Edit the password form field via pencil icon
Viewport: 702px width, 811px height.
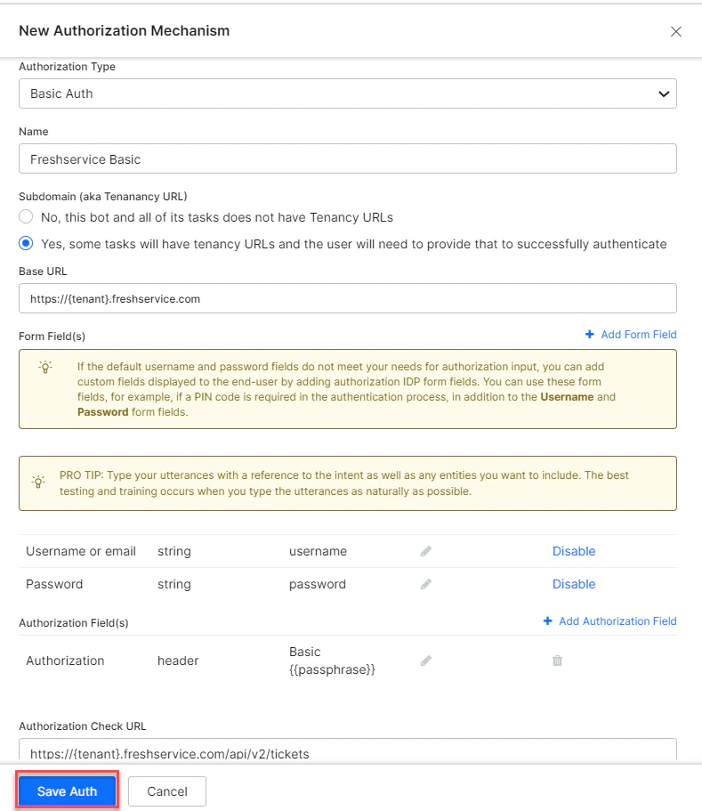[425, 584]
